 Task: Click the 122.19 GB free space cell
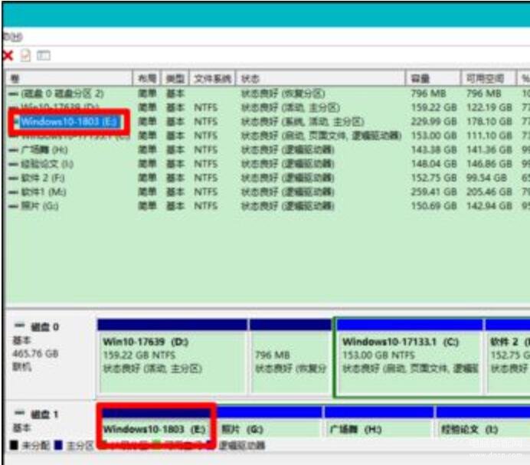[x=489, y=107]
